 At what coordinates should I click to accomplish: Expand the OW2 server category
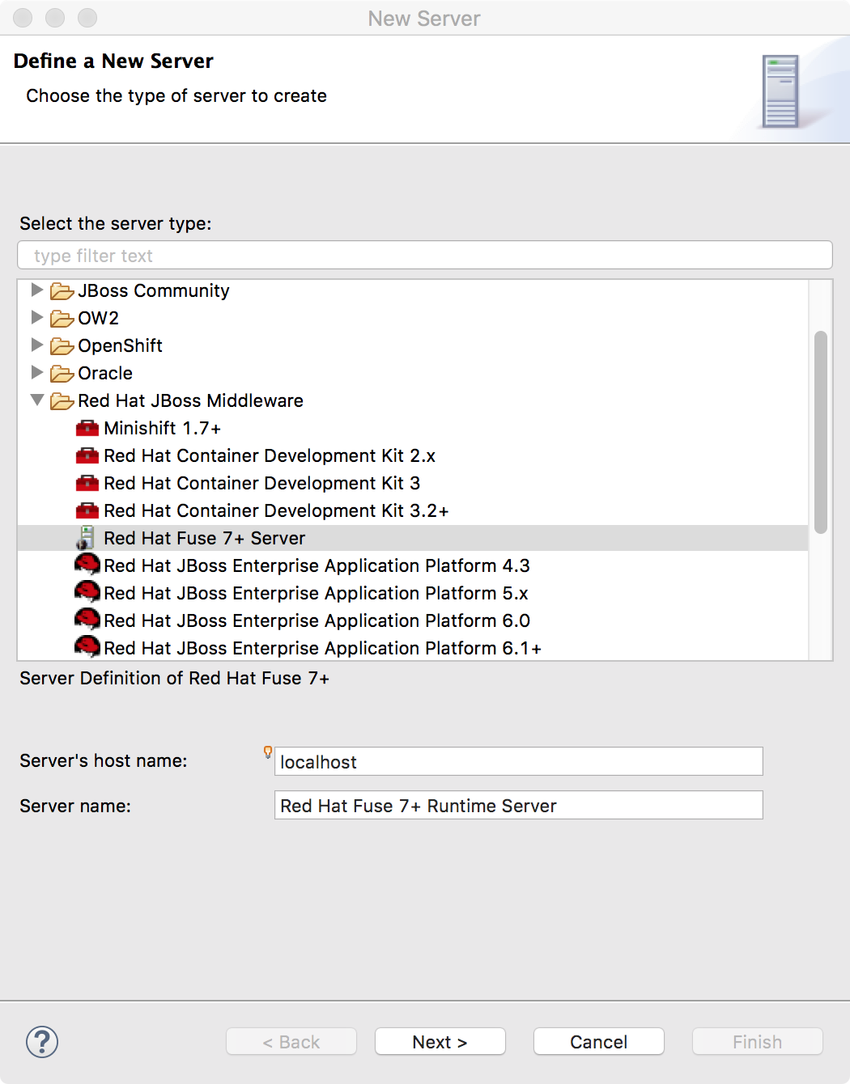click(36, 317)
